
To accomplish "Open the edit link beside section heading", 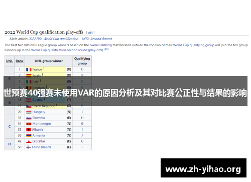I will (90, 33).
